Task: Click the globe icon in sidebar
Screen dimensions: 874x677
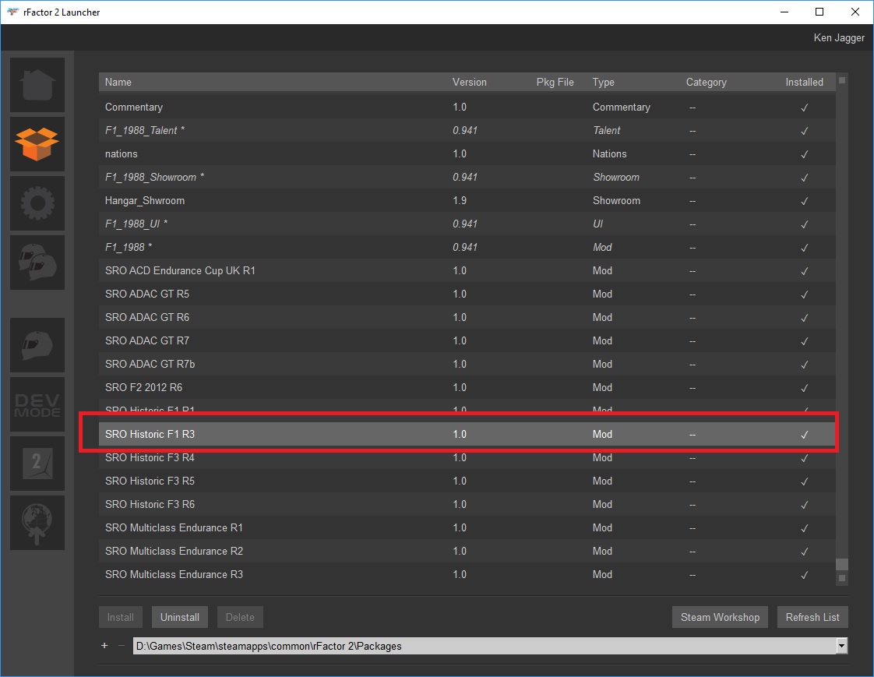Action: tap(37, 523)
